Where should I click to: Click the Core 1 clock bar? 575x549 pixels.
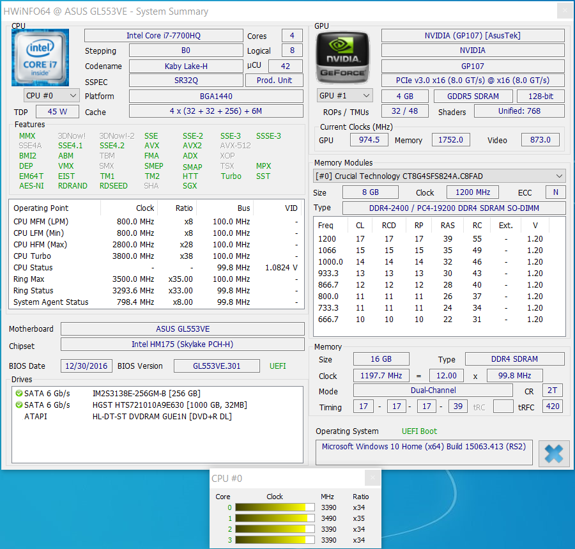click(275, 518)
